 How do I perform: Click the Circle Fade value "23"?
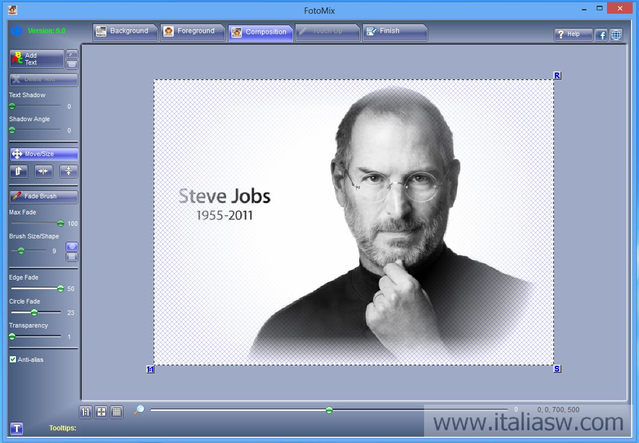[71, 313]
